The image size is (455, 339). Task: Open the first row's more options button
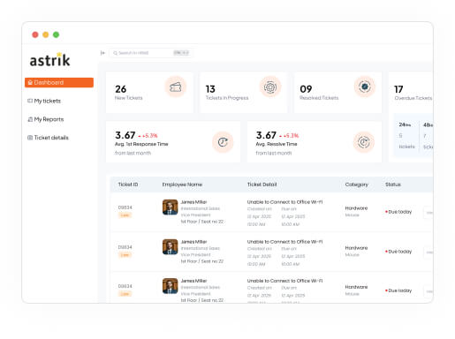click(x=428, y=213)
